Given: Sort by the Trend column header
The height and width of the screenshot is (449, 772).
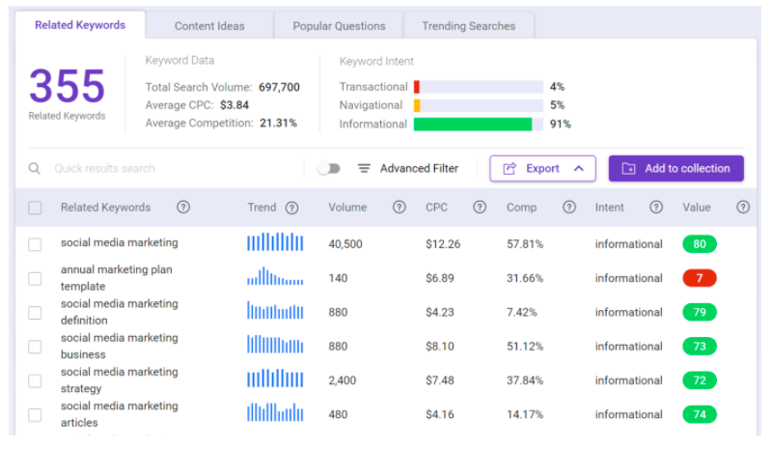Looking at the screenshot, I should click(x=262, y=208).
